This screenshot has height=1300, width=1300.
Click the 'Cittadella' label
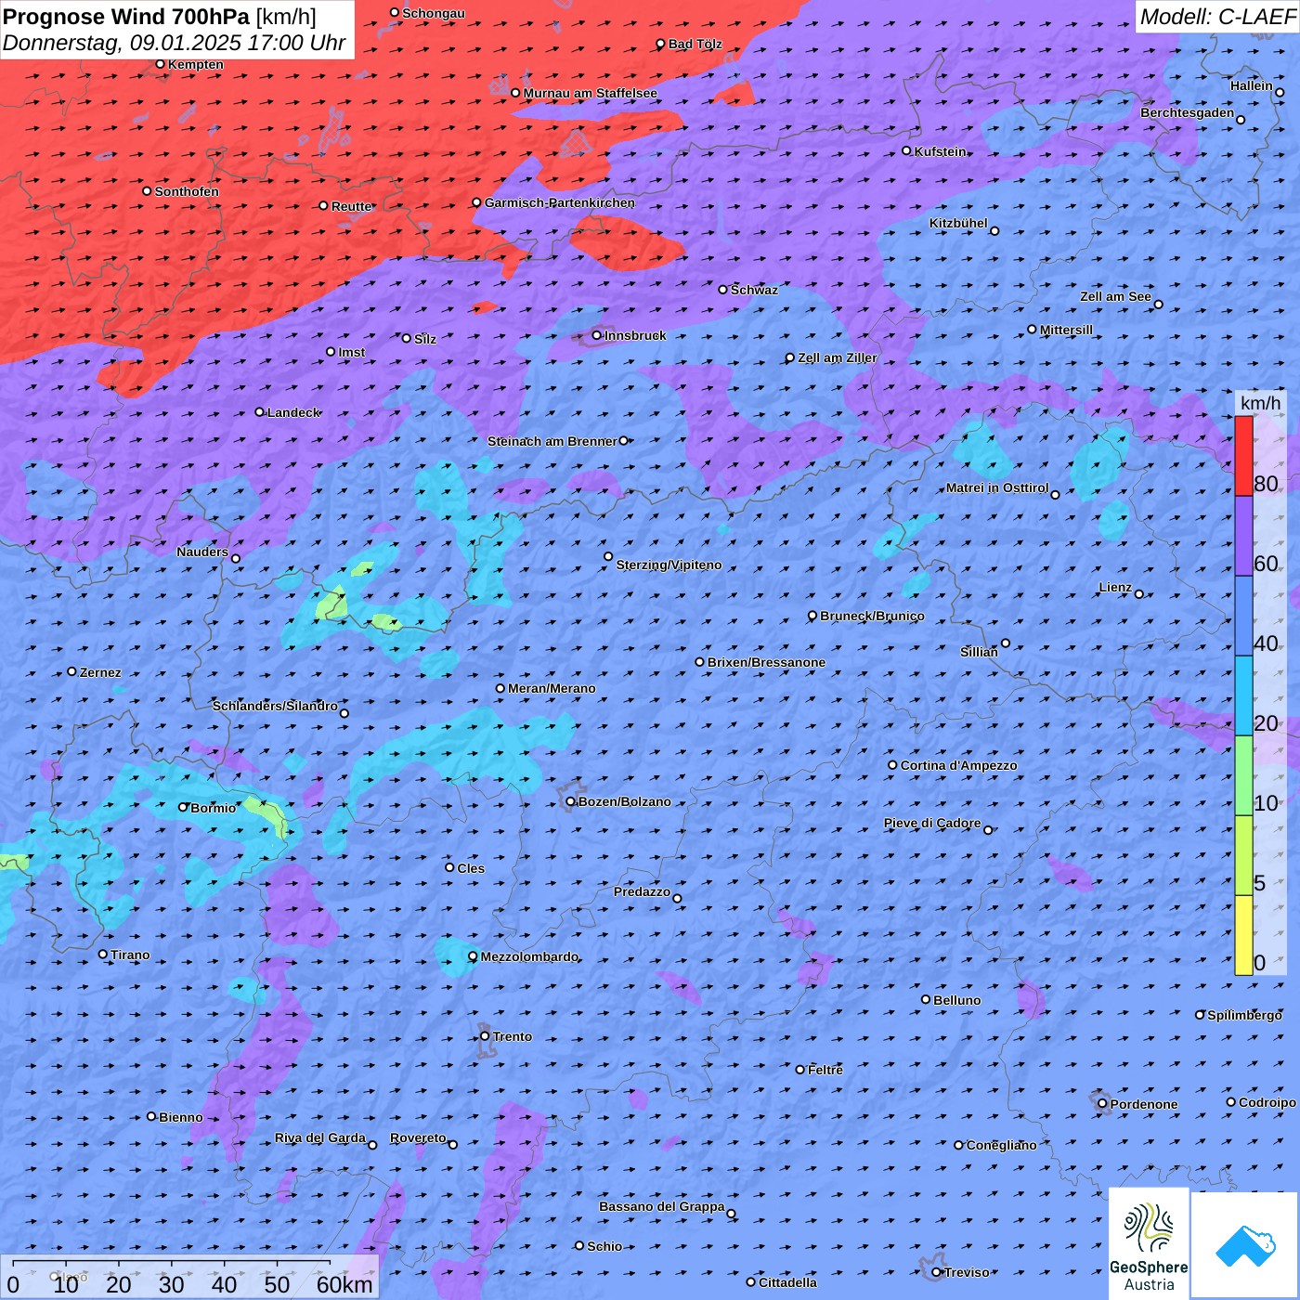[787, 1282]
